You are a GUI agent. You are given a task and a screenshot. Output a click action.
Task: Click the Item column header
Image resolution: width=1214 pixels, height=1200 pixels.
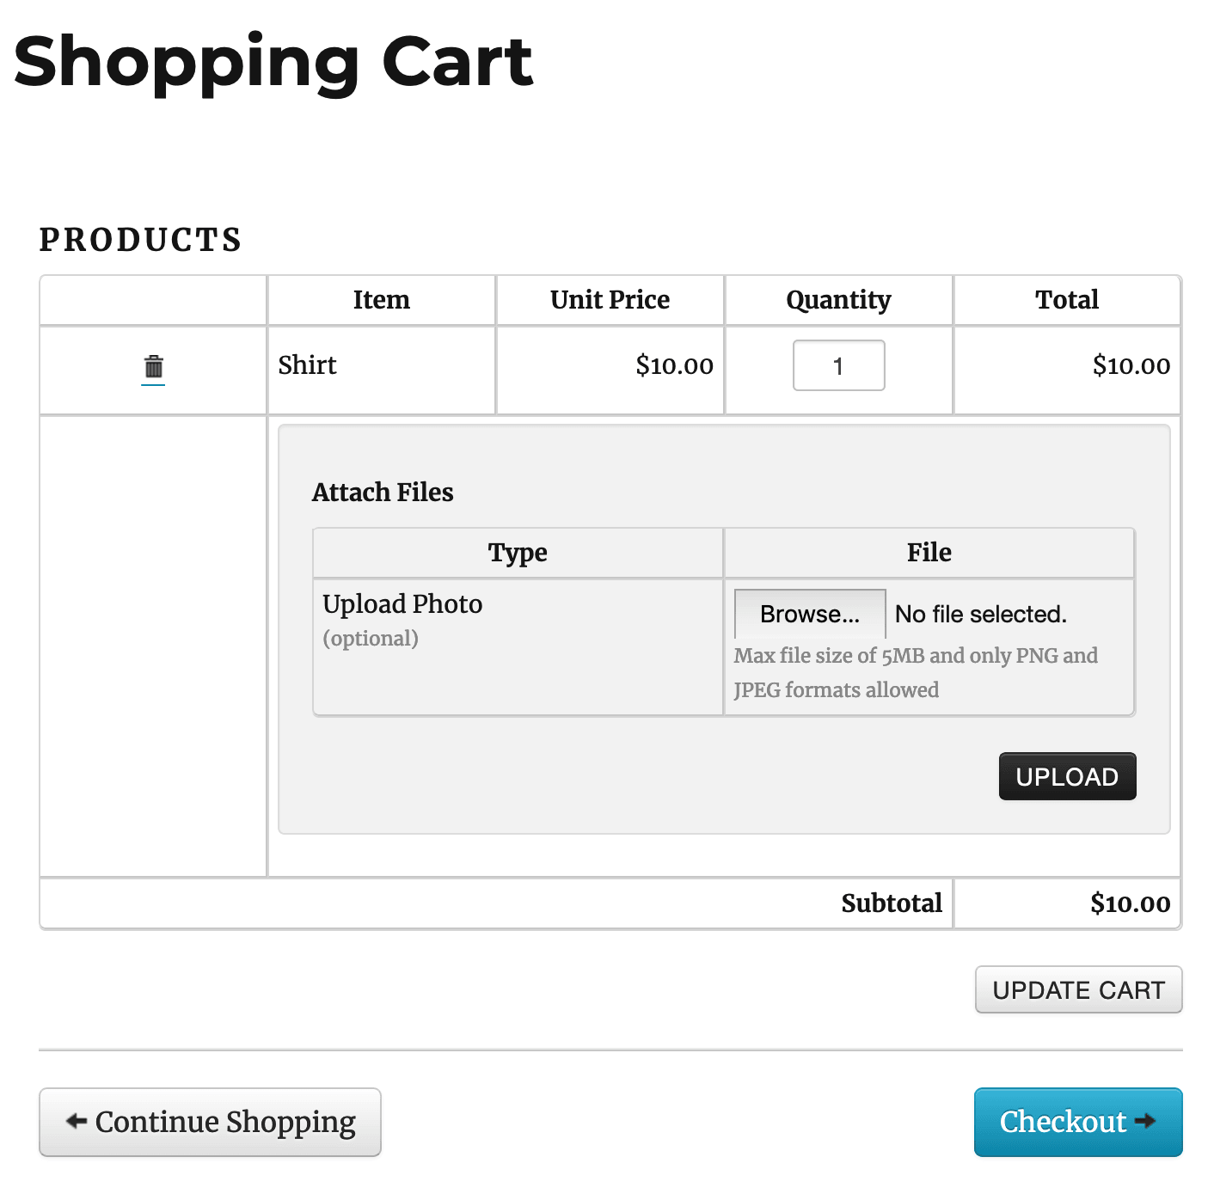381,299
